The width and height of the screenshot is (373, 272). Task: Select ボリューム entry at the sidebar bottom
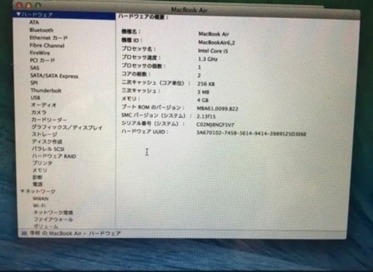pos(46,226)
